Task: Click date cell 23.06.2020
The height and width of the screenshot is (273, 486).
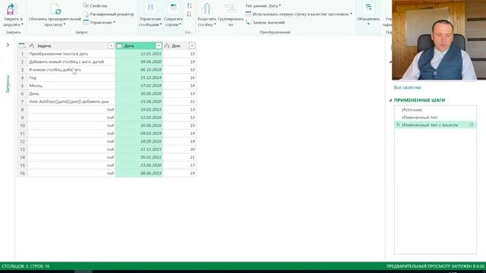Action: pos(139,165)
